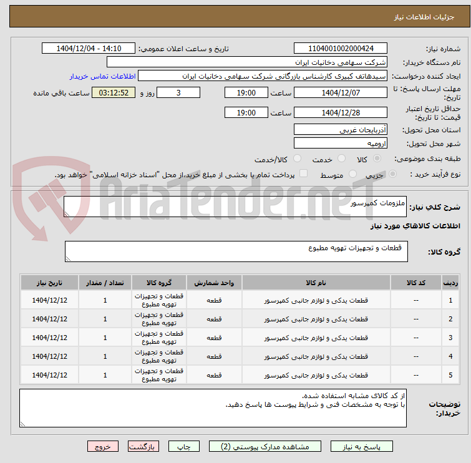Click the 'نام کالا' column header
Screen dimensions: 471x463
tap(316, 283)
